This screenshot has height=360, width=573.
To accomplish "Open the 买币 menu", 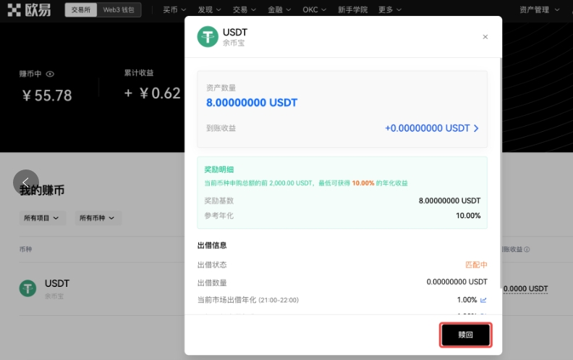I will (x=174, y=10).
